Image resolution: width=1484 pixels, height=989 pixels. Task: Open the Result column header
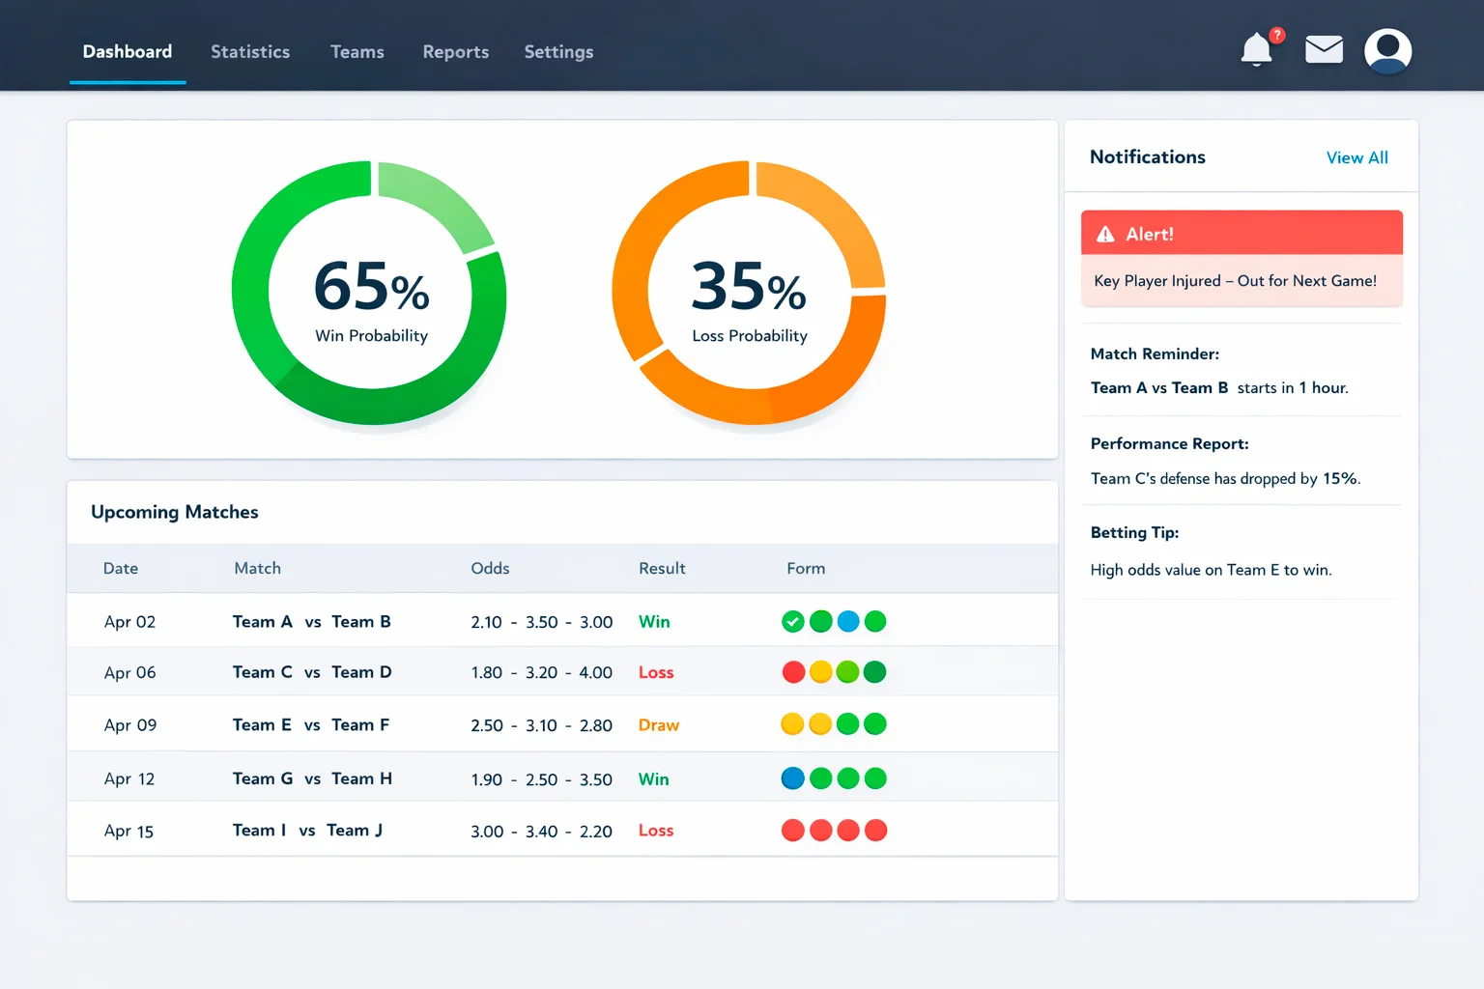pyautogui.click(x=662, y=568)
